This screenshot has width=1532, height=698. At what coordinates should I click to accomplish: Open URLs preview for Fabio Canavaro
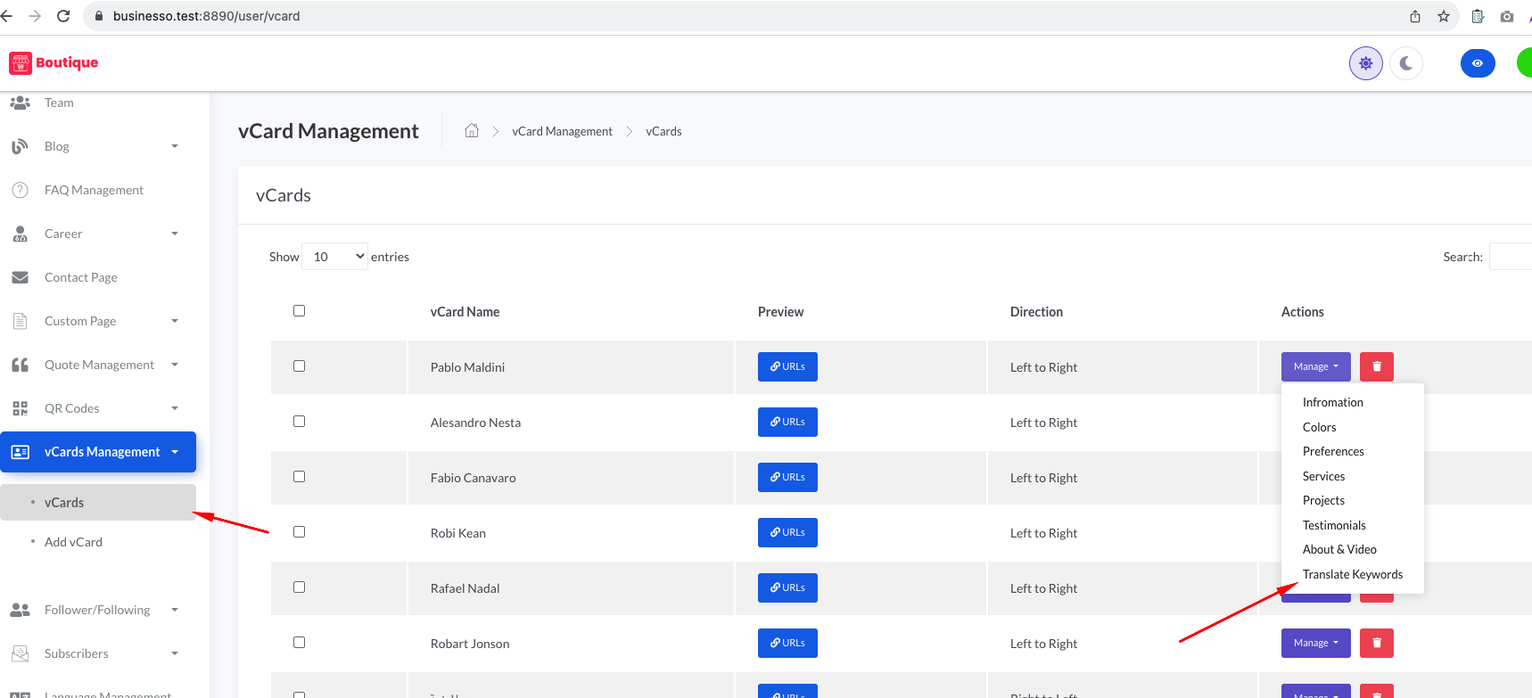(787, 477)
